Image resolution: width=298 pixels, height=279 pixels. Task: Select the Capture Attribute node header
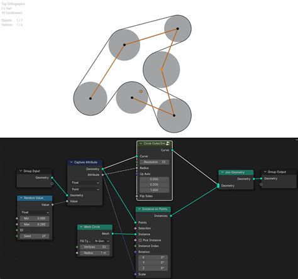pos(85,162)
